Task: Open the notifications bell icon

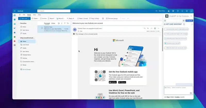Action: (182, 11)
